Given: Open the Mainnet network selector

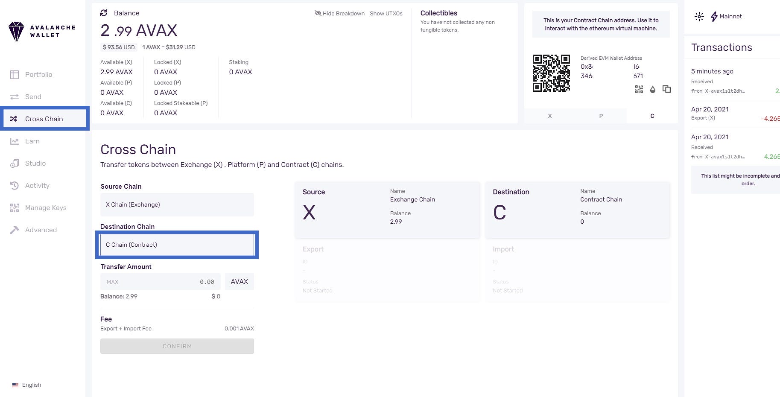Looking at the screenshot, I should coord(726,17).
